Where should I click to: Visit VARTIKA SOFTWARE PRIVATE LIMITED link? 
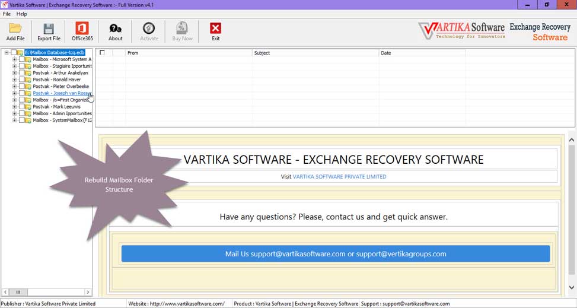[339, 176]
